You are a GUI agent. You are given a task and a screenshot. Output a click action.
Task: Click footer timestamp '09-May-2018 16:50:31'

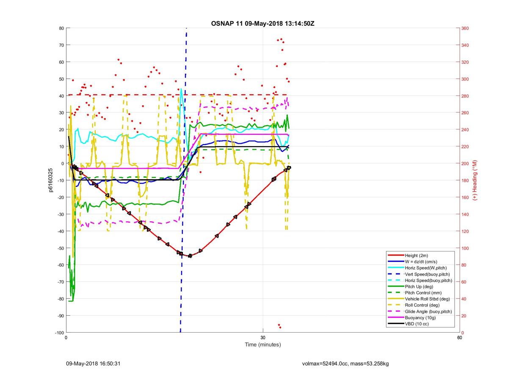pyautogui.click(x=93, y=363)
